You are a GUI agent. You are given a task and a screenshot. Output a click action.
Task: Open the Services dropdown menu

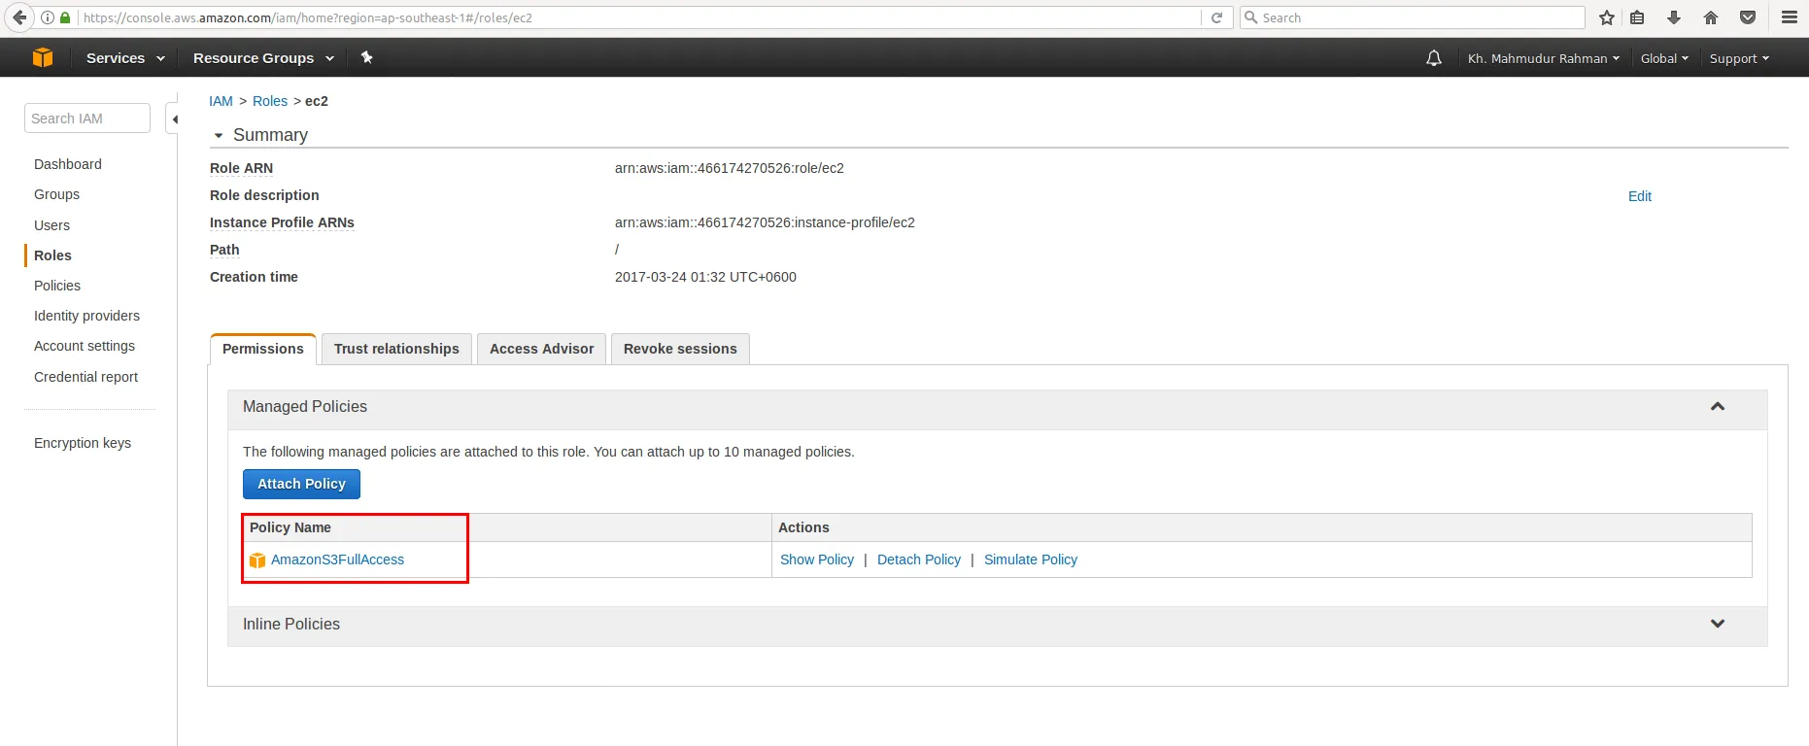(x=125, y=58)
